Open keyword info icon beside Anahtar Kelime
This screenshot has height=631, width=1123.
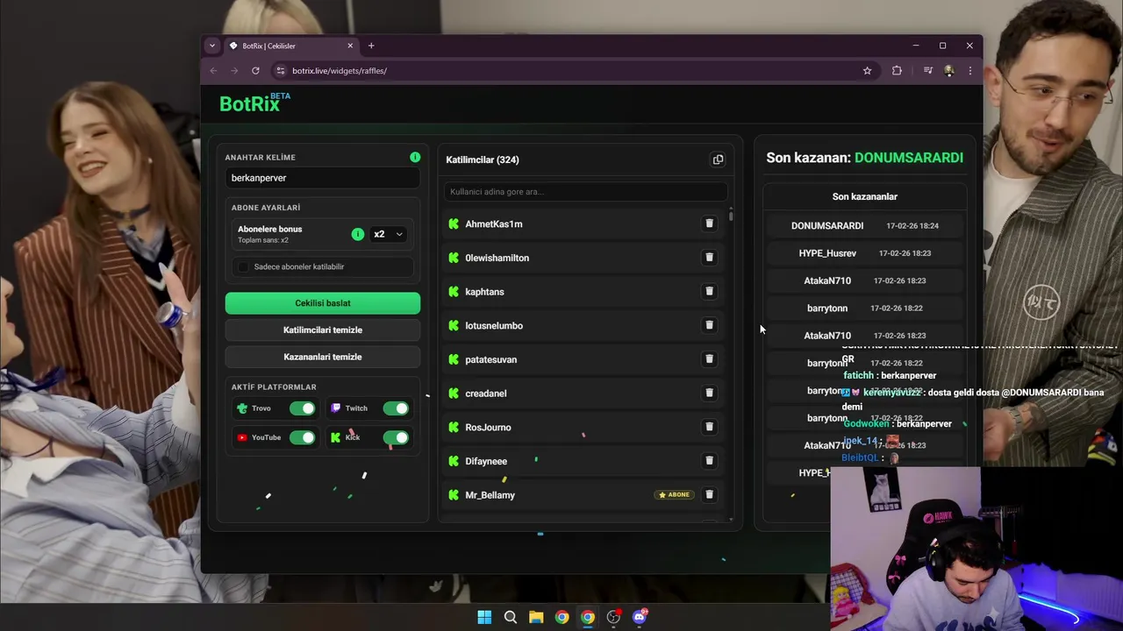[415, 157]
